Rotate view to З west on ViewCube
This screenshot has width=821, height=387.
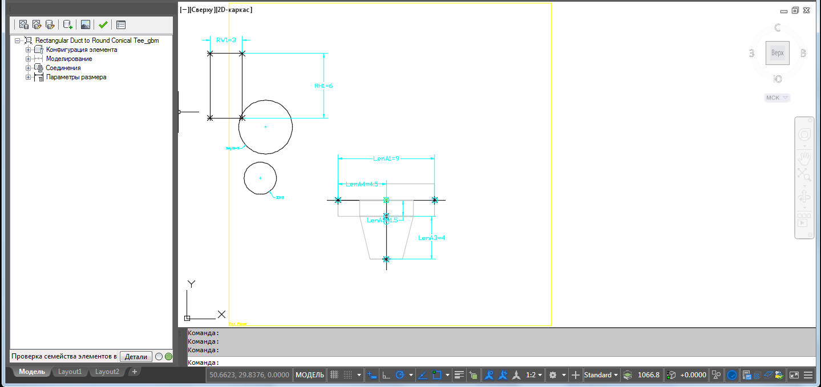click(x=752, y=54)
